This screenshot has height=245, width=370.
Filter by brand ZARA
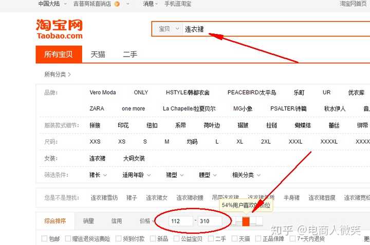[97, 109]
